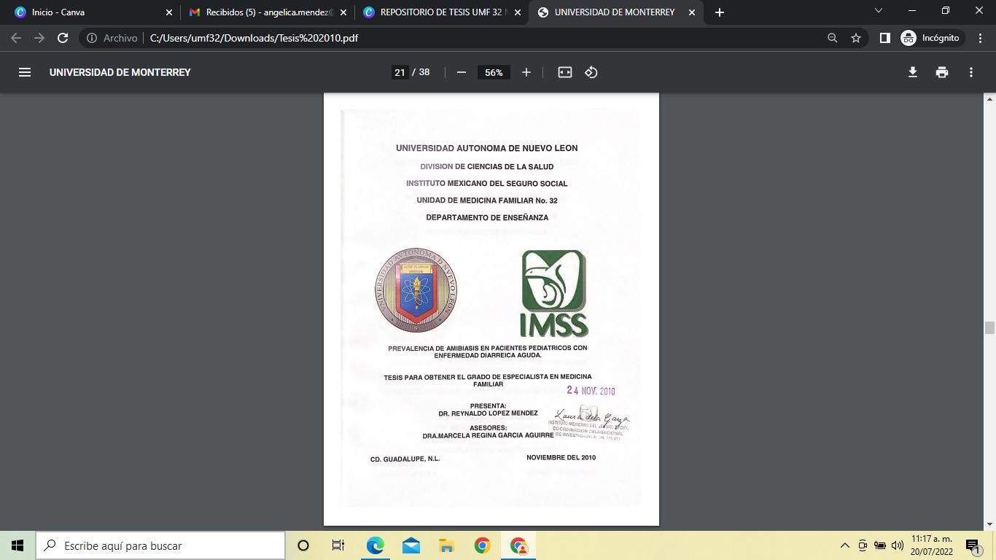Click the title UNIVERSIDAD AUTONOMA DE NUEVO LEON
This screenshot has width=996, height=560.
pos(487,148)
